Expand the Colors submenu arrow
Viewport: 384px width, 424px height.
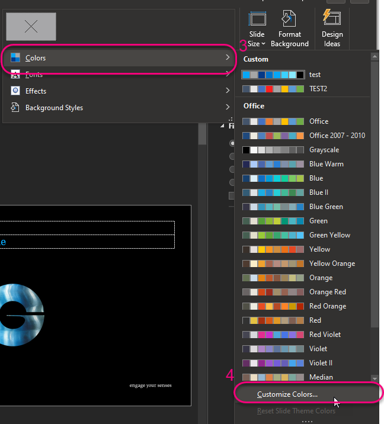pos(228,57)
